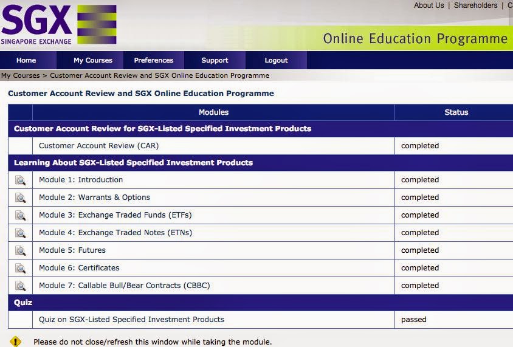This screenshot has width=513, height=347.
Task: Click the Online Education Programme banner title
Action: coord(415,39)
